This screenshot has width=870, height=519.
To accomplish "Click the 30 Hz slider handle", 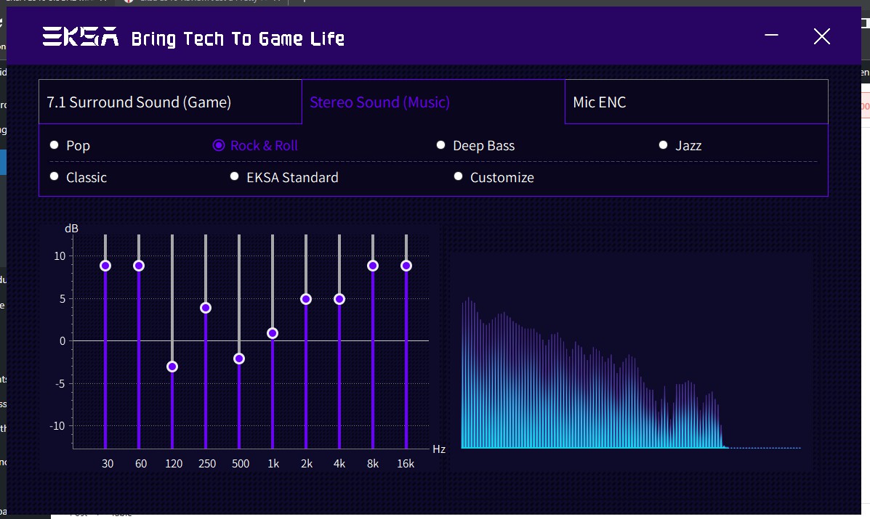I will pos(105,266).
